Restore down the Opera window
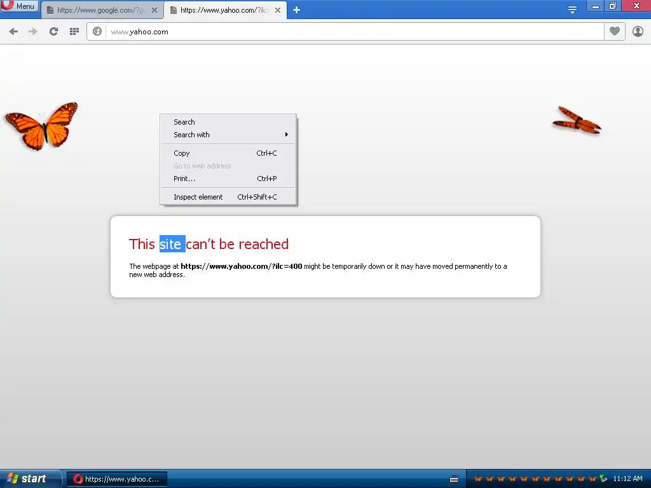651x488 pixels. (613, 6)
